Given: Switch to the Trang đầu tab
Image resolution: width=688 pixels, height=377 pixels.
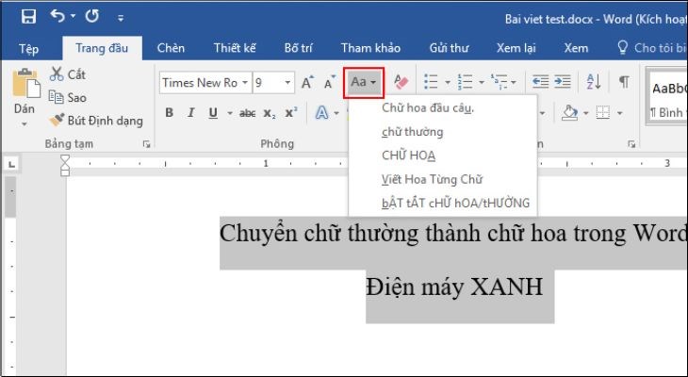Looking at the screenshot, I should click(x=102, y=48).
